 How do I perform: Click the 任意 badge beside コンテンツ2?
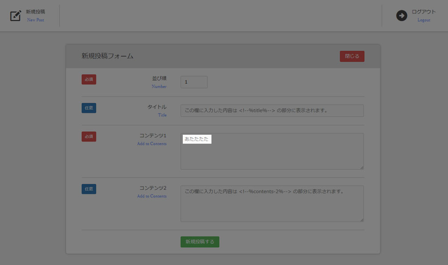pos(89,189)
